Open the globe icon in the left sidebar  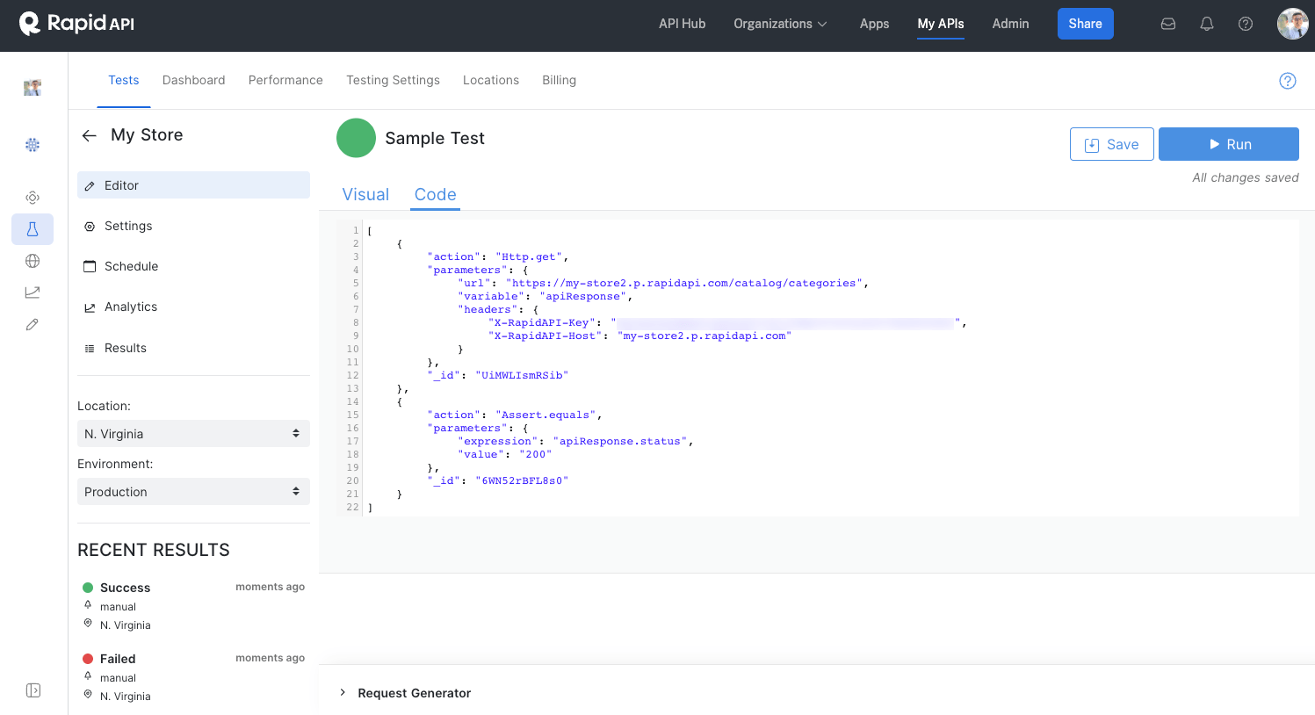pos(33,261)
